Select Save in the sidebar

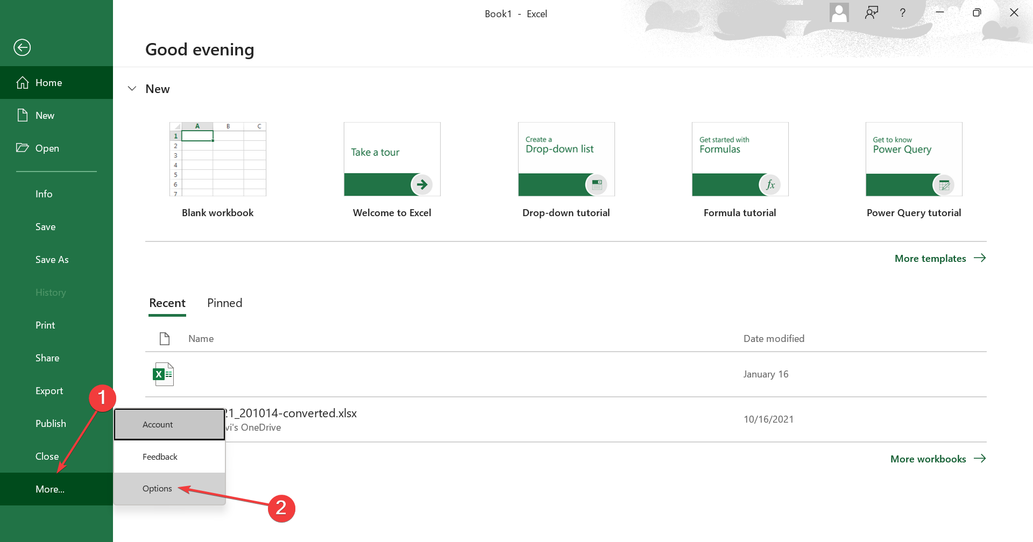click(56, 227)
